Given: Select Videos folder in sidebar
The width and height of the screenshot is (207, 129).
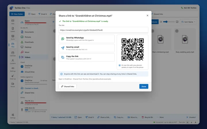Looking at the screenshot, I should 34,57.
